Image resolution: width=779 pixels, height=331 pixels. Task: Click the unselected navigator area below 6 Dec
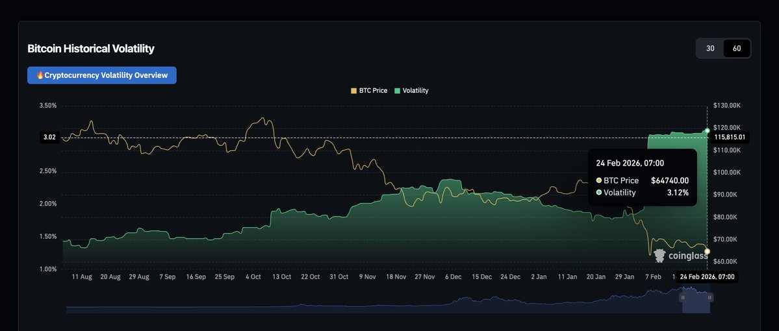(x=453, y=305)
